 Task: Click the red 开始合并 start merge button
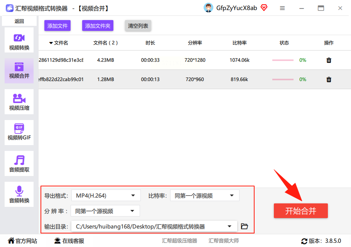point(300,211)
